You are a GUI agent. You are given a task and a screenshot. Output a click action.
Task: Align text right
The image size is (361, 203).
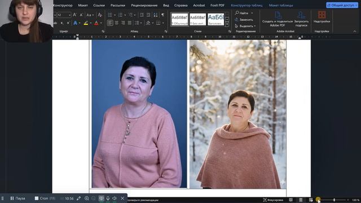(123, 23)
